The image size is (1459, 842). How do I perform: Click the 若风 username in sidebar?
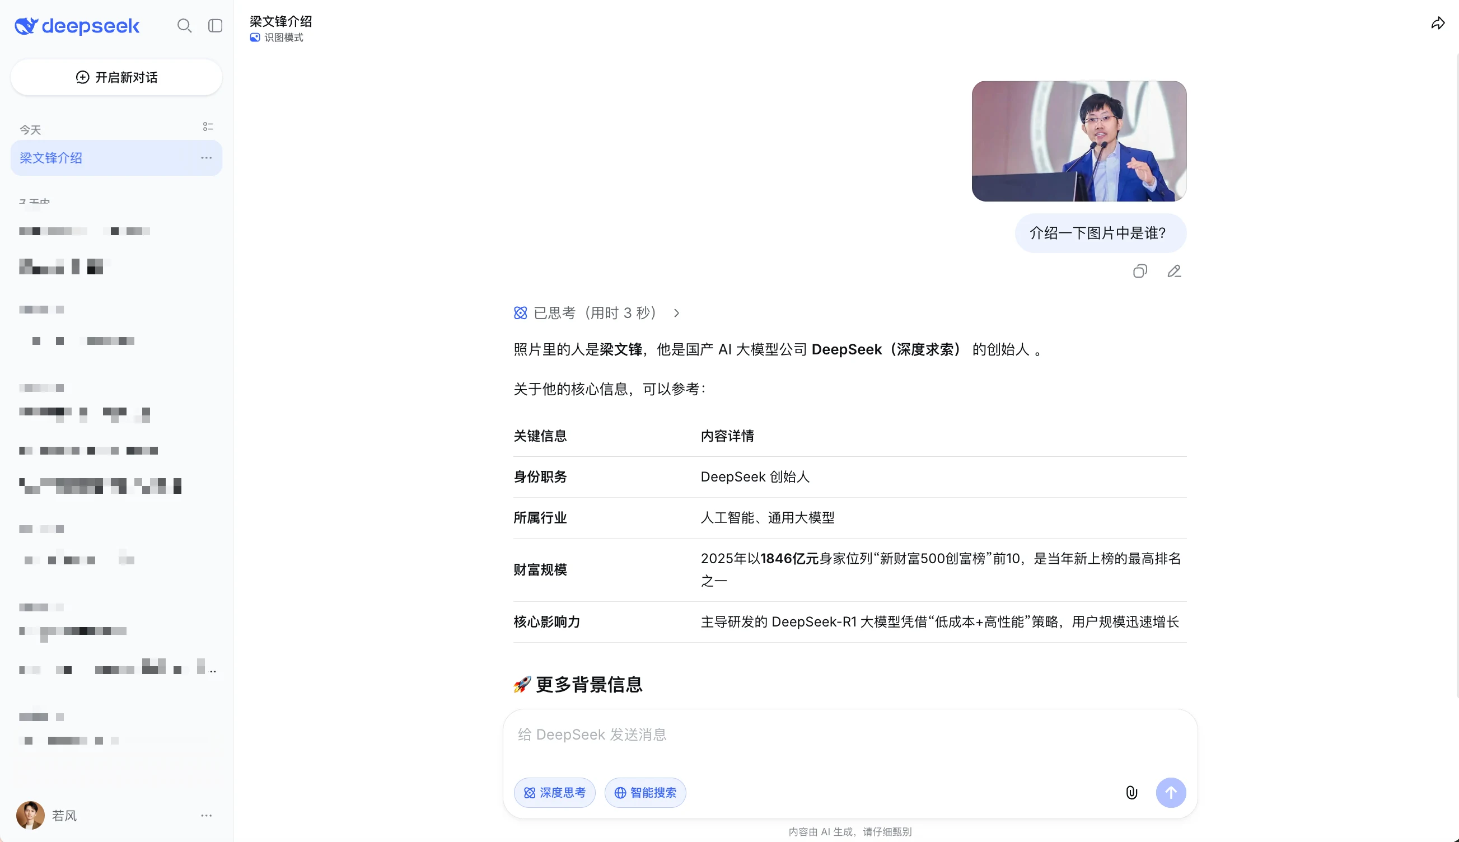pyautogui.click(x=65, y=815)
